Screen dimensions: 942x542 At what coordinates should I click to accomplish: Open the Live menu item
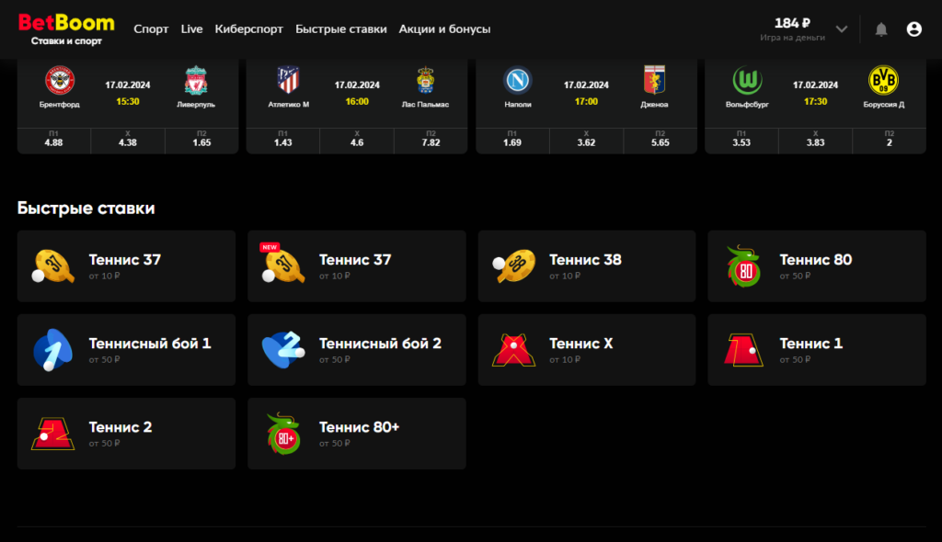click(191, 28)
